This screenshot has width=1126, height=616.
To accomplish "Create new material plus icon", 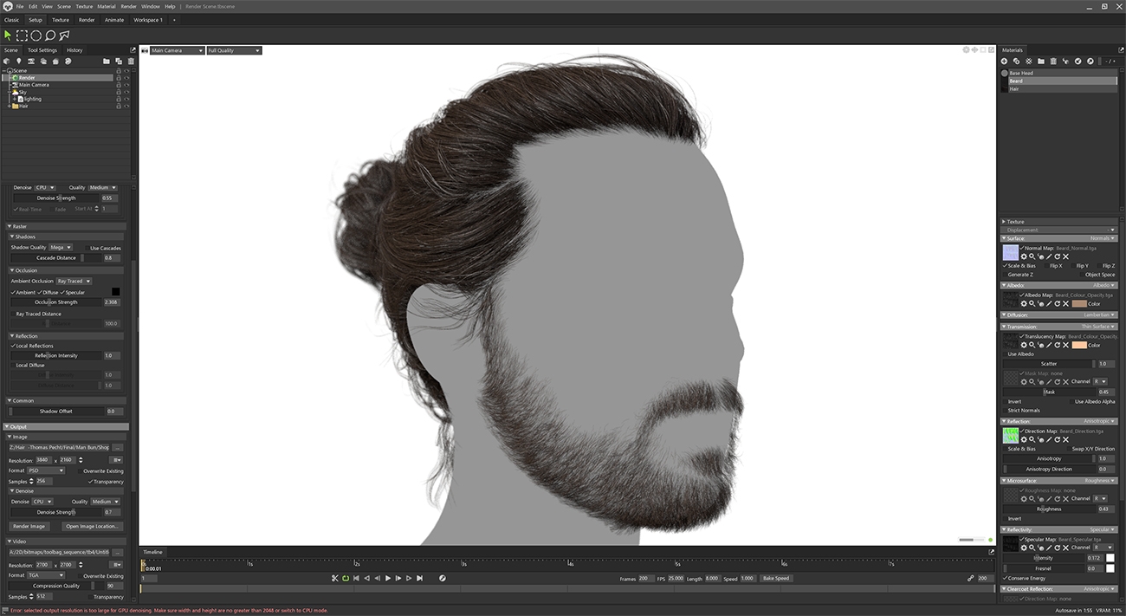I will click(1005, 62).
